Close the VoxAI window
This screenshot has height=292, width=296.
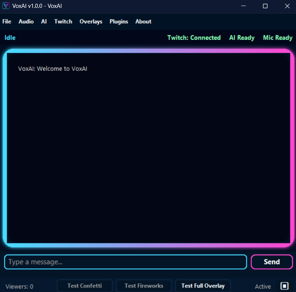(x=287, y=6)
